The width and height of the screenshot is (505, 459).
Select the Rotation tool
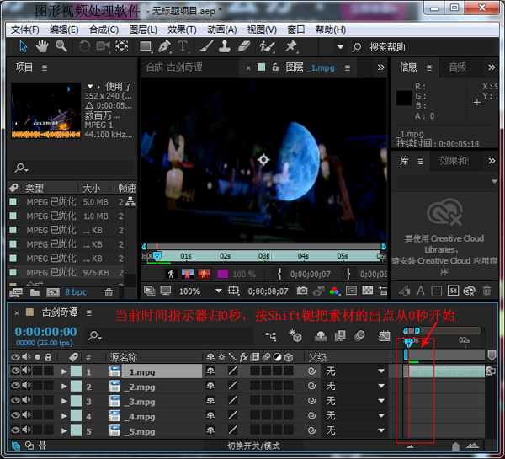[x=84, y=46]
